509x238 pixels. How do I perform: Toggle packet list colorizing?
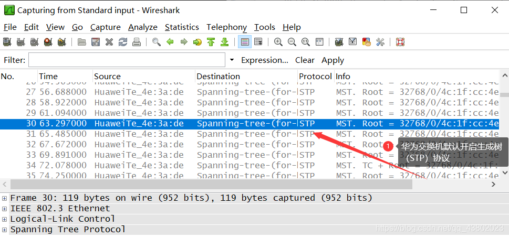coord(245,42)
